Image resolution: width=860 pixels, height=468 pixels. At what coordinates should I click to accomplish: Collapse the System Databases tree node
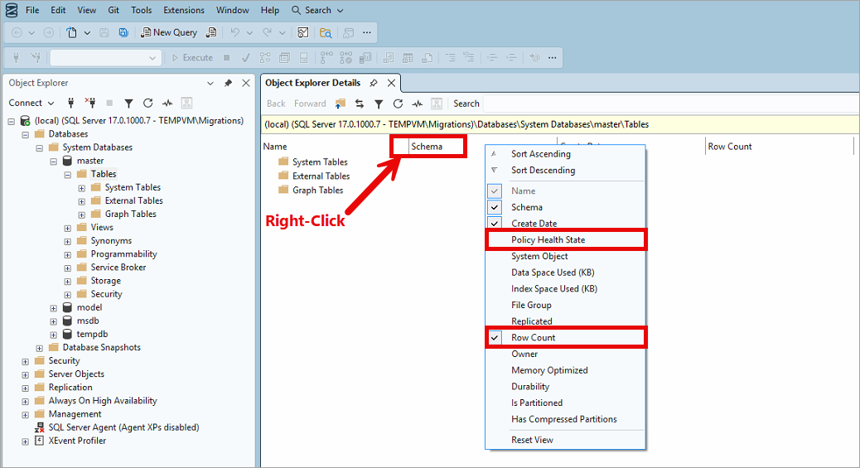[40, 147]
